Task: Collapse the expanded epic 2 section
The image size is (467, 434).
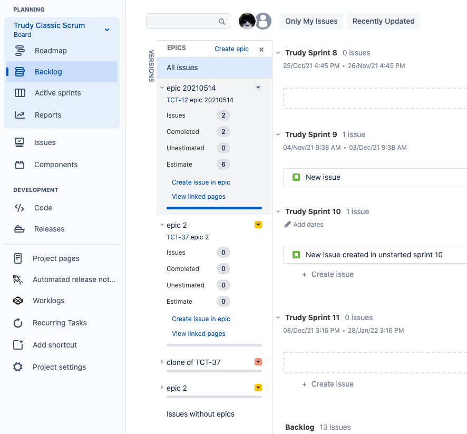Action: coord(162,225)
